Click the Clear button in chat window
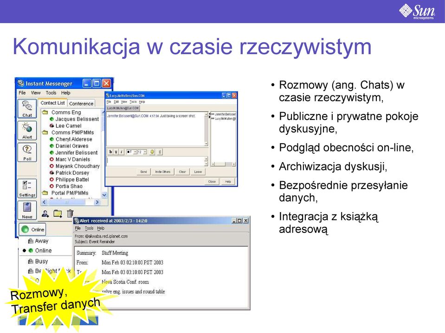Screen dimensions: 445x333 (x=182, y=172)
